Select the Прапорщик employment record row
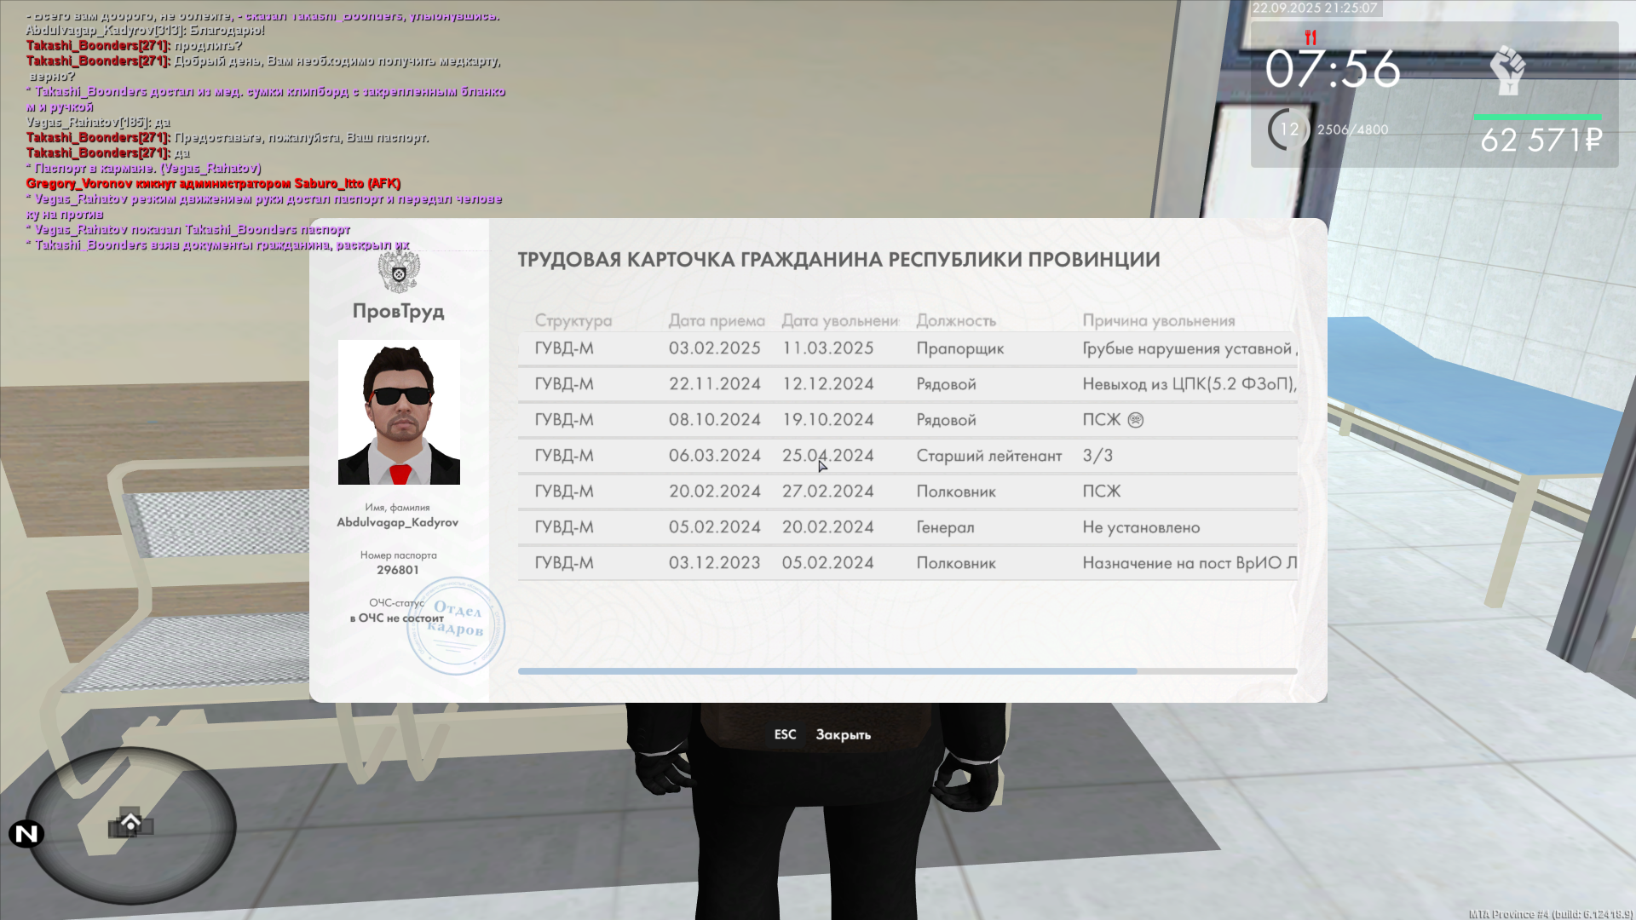The height and width of the screenshot is (920, 1636). pos(907,348)
